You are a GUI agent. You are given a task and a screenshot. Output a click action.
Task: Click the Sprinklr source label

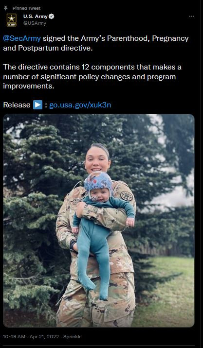point(72,337)
